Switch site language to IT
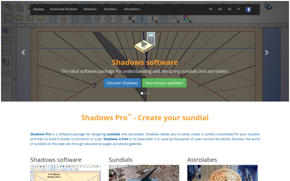290x181 pixels. click(238, 9)
